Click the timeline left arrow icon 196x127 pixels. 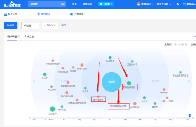coord(30,118)
